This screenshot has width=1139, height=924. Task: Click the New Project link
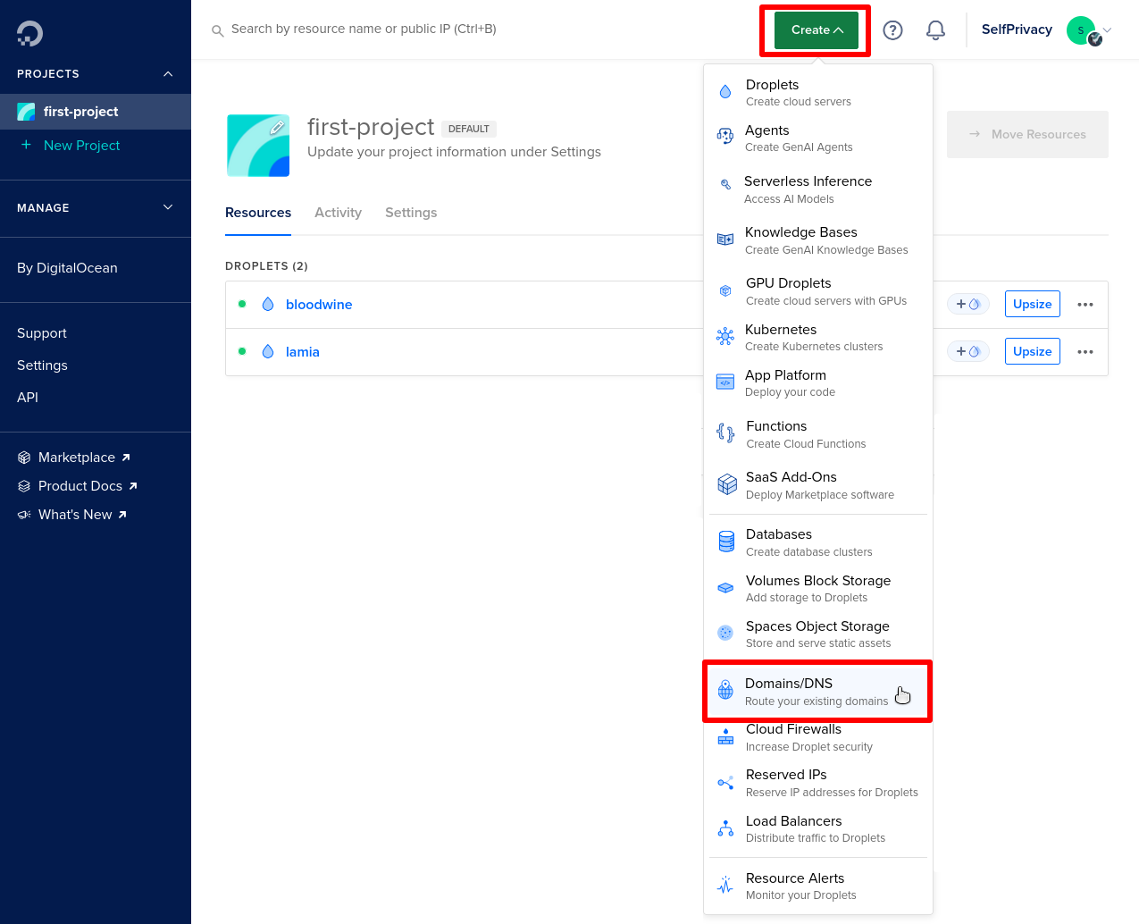[81, 146]
